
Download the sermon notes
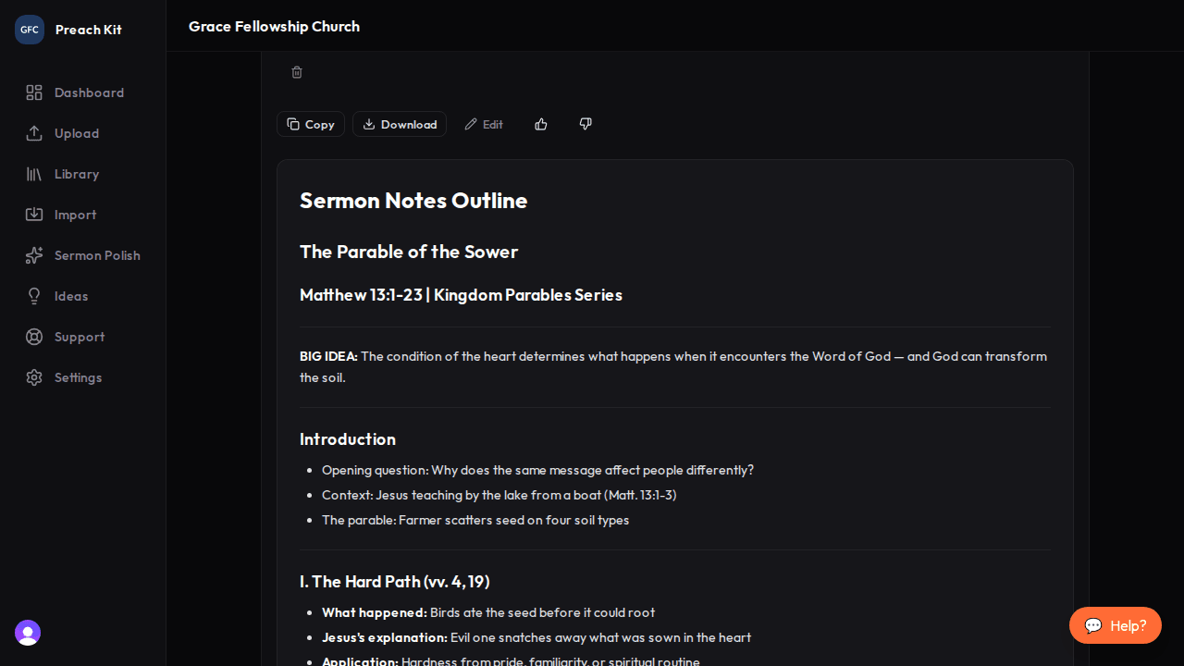[400, 124]
